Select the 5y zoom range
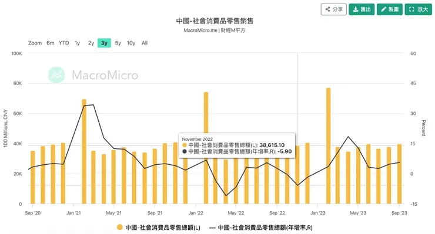This screenshot has height=234, width=435. (x=118, y=43)
